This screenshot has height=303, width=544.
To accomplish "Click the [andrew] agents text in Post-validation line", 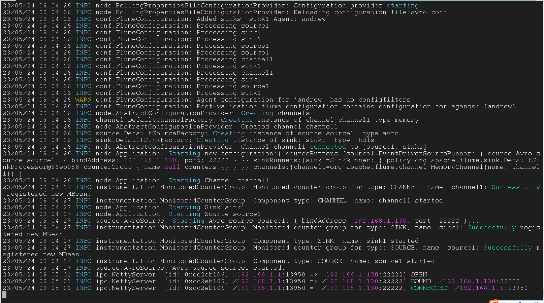I will [x=500, y=106].
